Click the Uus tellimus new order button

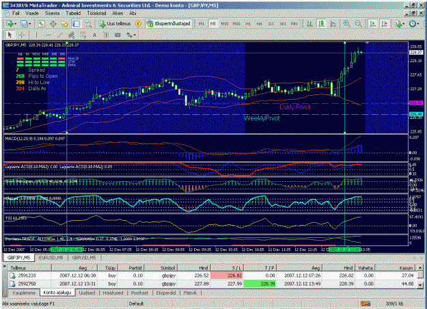pyautogui.click(x=115, y=24)
